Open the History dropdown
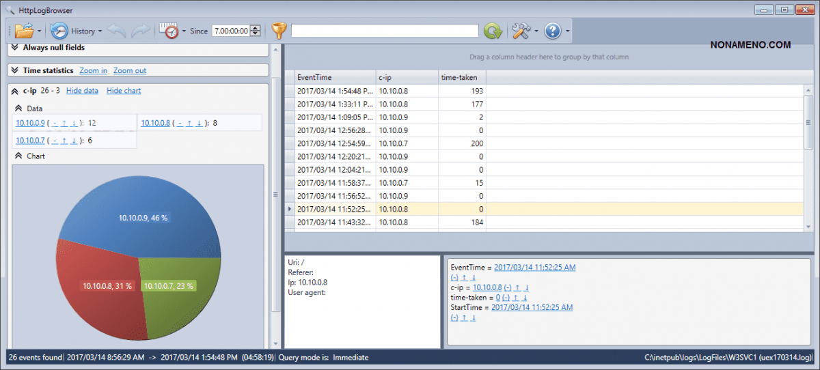The image size is (820, 370). tap(76, 31)
